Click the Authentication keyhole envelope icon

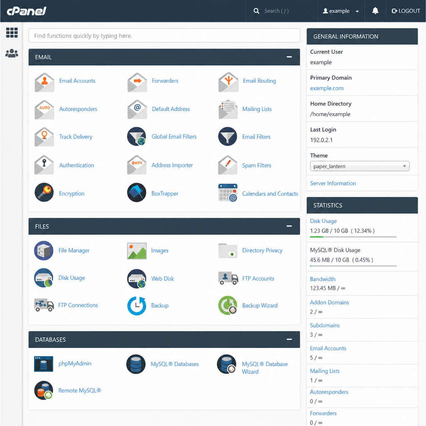(x=44, y=165)
